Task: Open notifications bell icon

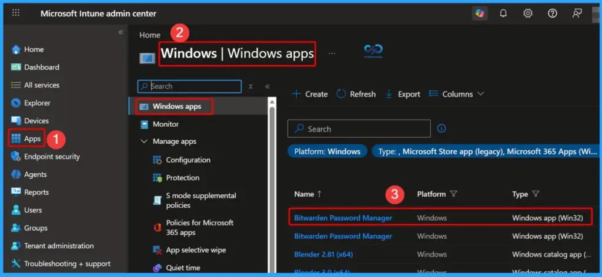Action: click(x=503, y=13)
